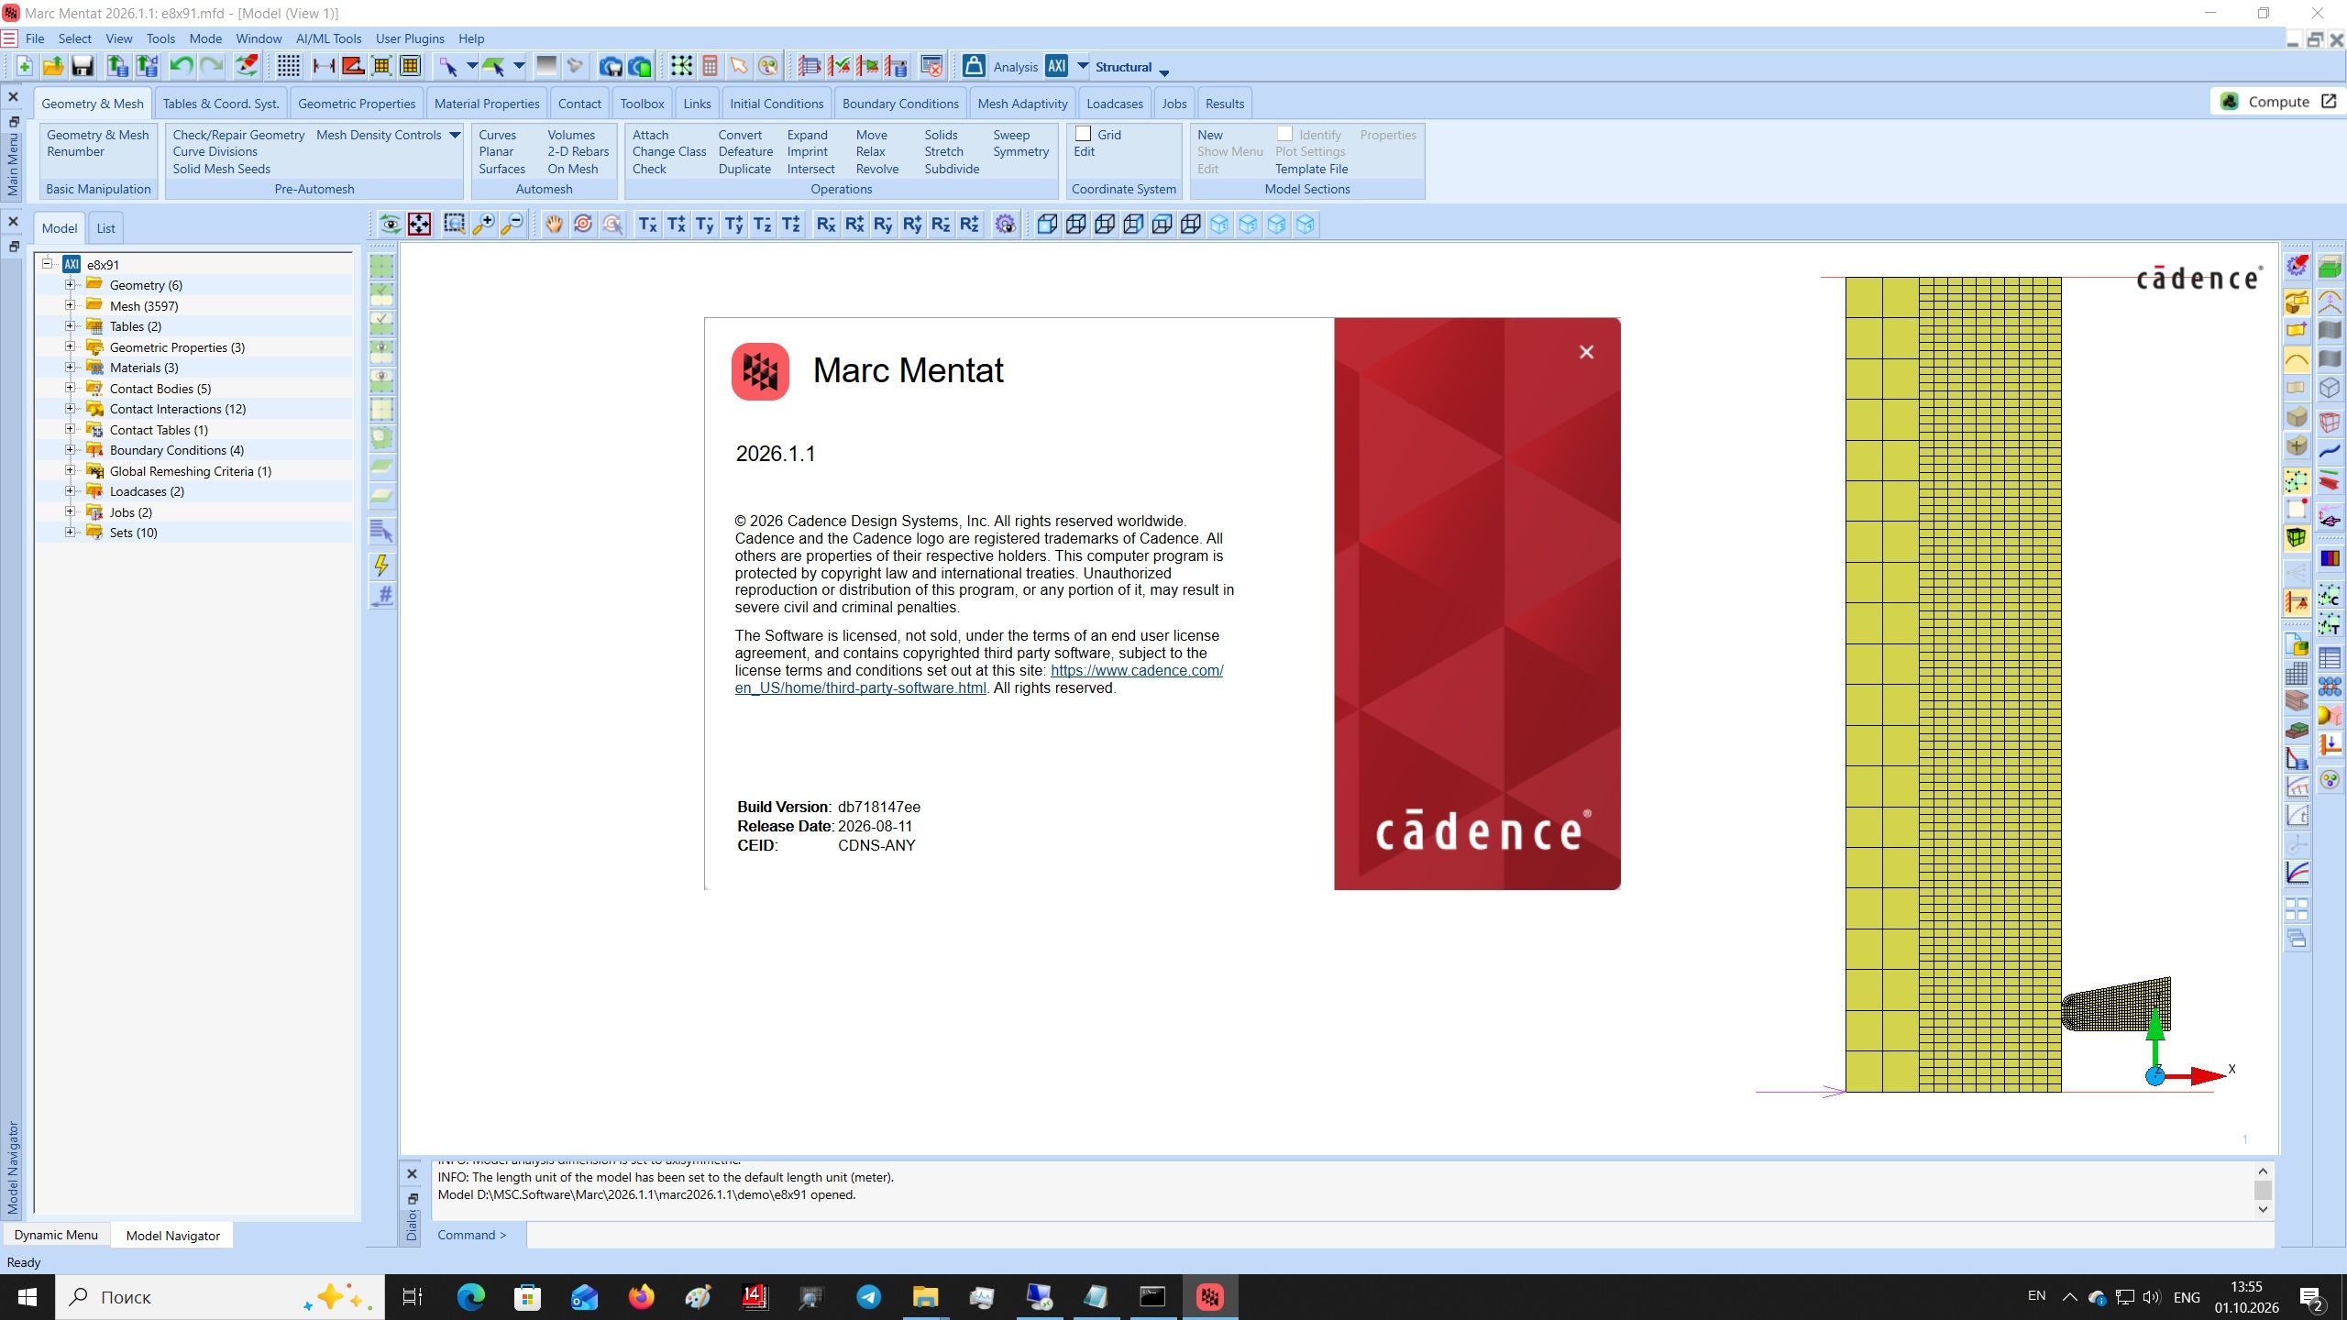This screenshot has height=1320, width=2347.
Task: Click the green Undo arrow icon
Action: 182,66
